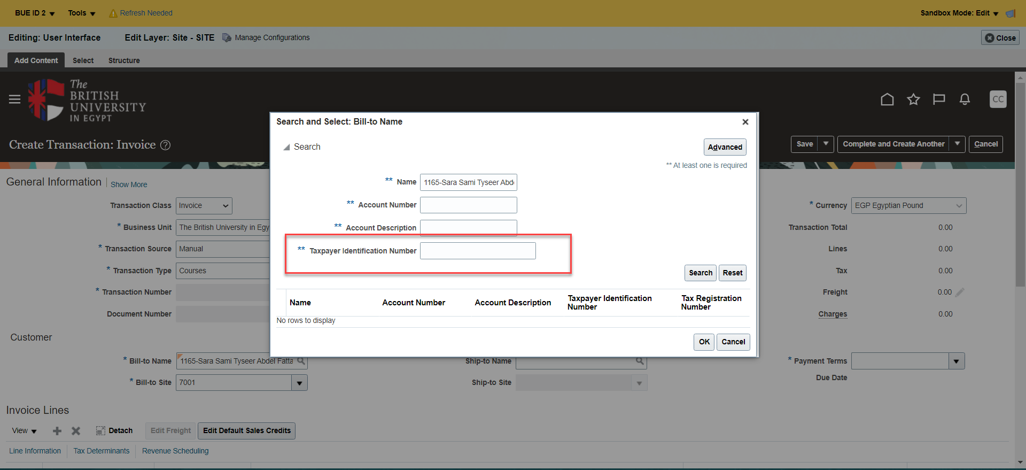
Task: Expand the Bill-to Site dropdown
Action: pos(299,383)
